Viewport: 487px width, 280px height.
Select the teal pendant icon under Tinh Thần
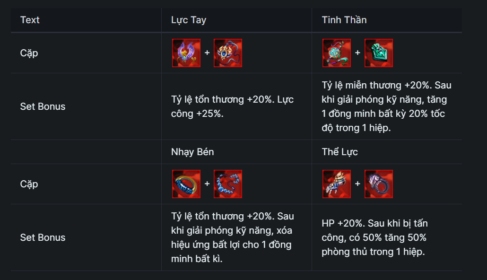click(x=336, y=53)
